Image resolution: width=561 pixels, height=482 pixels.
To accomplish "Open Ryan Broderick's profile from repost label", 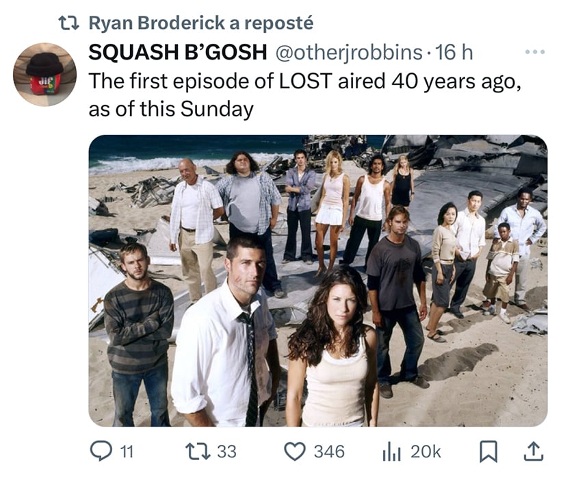I will 157,23.
